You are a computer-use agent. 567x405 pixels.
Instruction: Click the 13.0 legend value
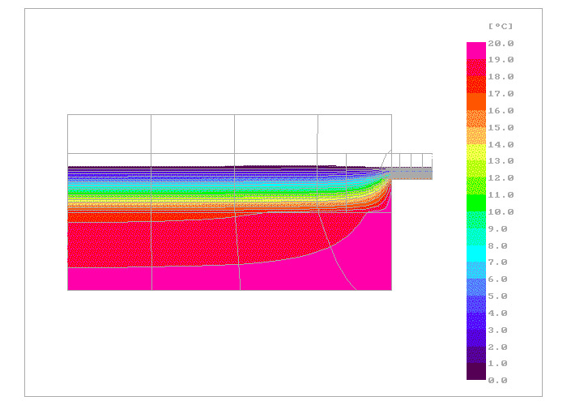(x=501, y=161)
